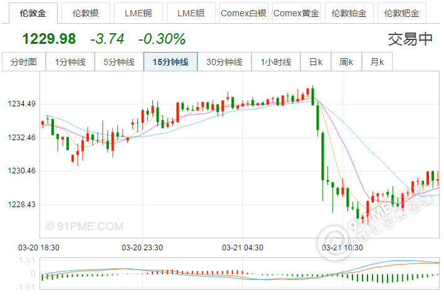This screenshot has width=444, height=296.
Task: Click the MACD 1.51 scale label
Action: [x=27, y=260]
